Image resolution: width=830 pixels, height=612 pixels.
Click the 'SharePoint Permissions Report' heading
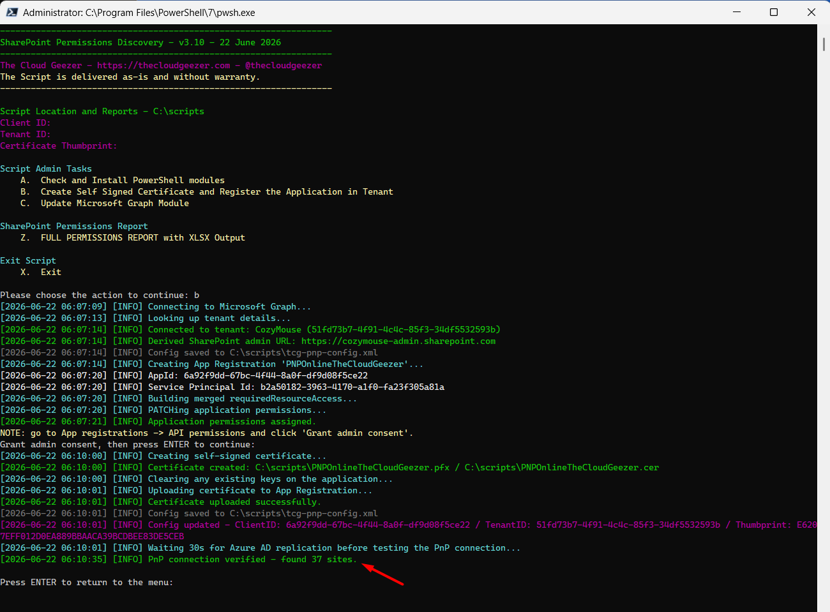click(x=74, y=226)
